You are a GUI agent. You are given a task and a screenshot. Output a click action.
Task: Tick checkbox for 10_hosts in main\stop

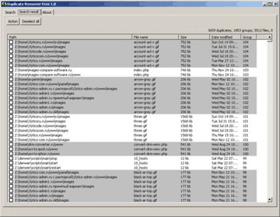pyautogui.click(x=11, y=158)
